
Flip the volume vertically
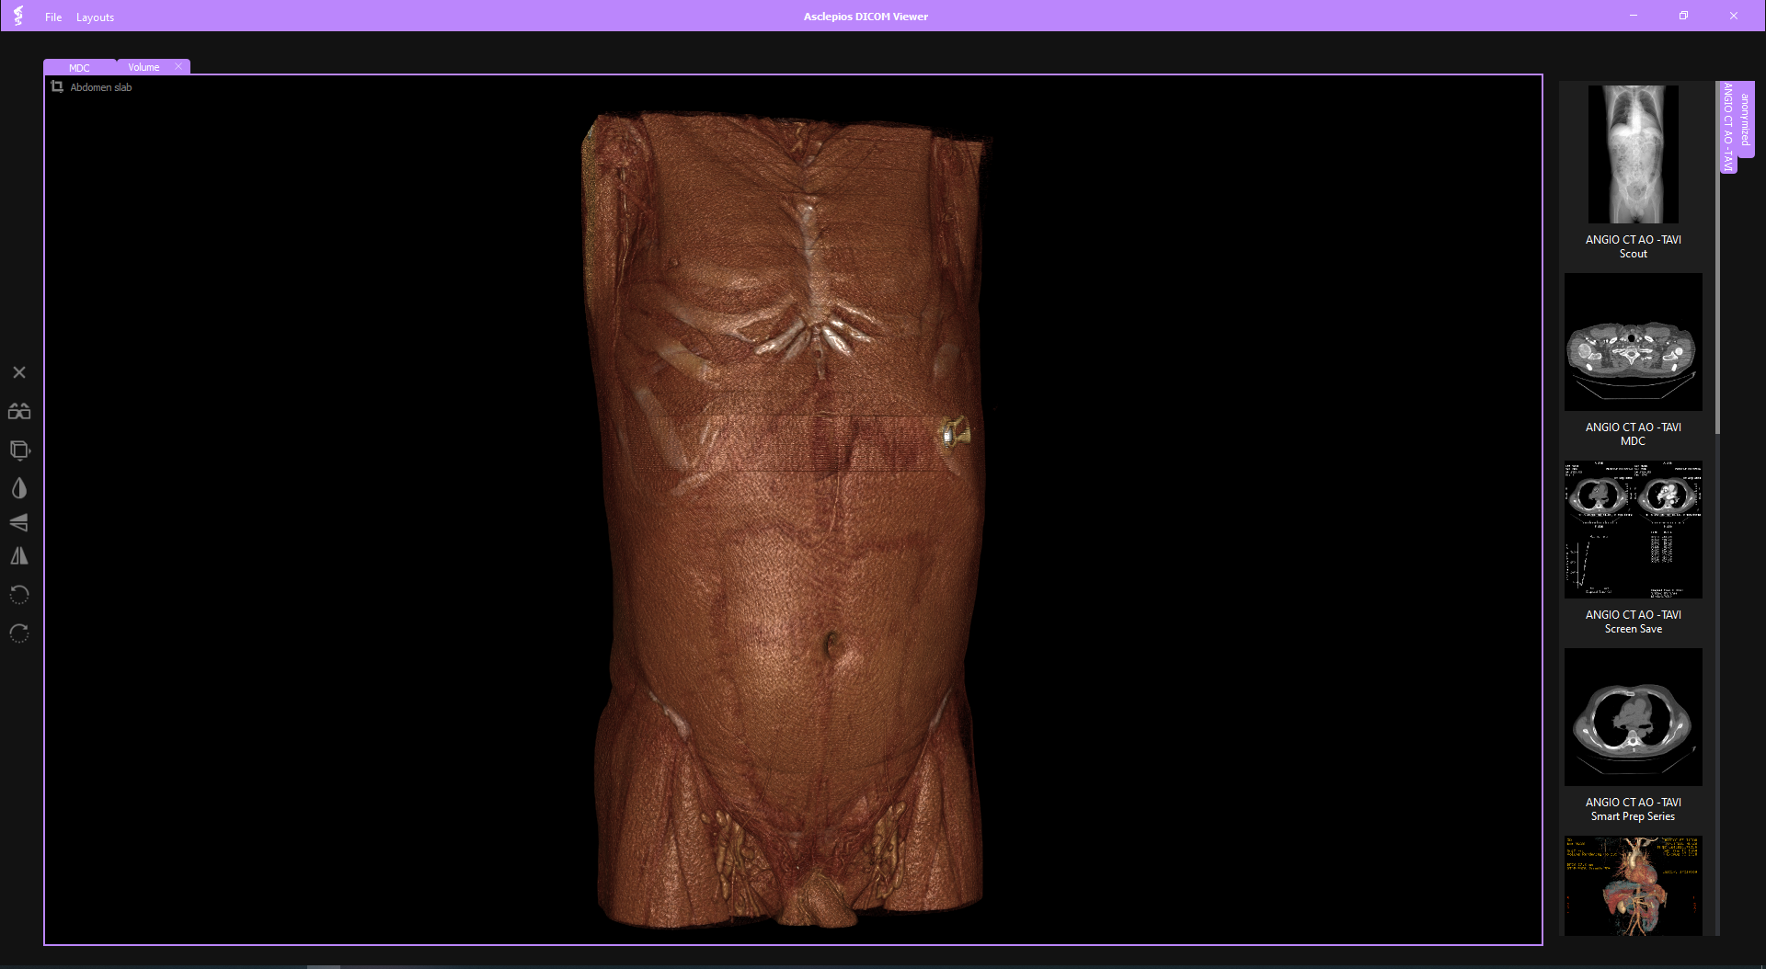19,522
